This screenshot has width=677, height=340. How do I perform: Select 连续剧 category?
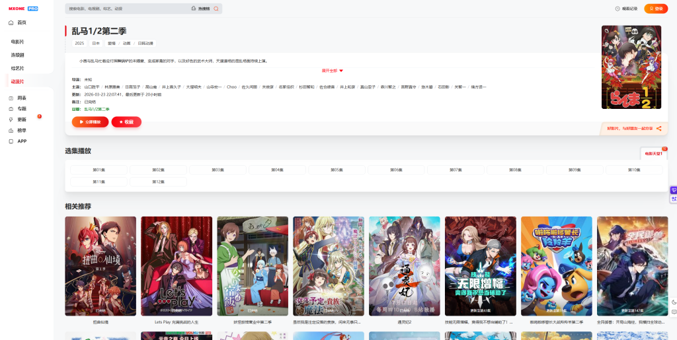[17, 55]
